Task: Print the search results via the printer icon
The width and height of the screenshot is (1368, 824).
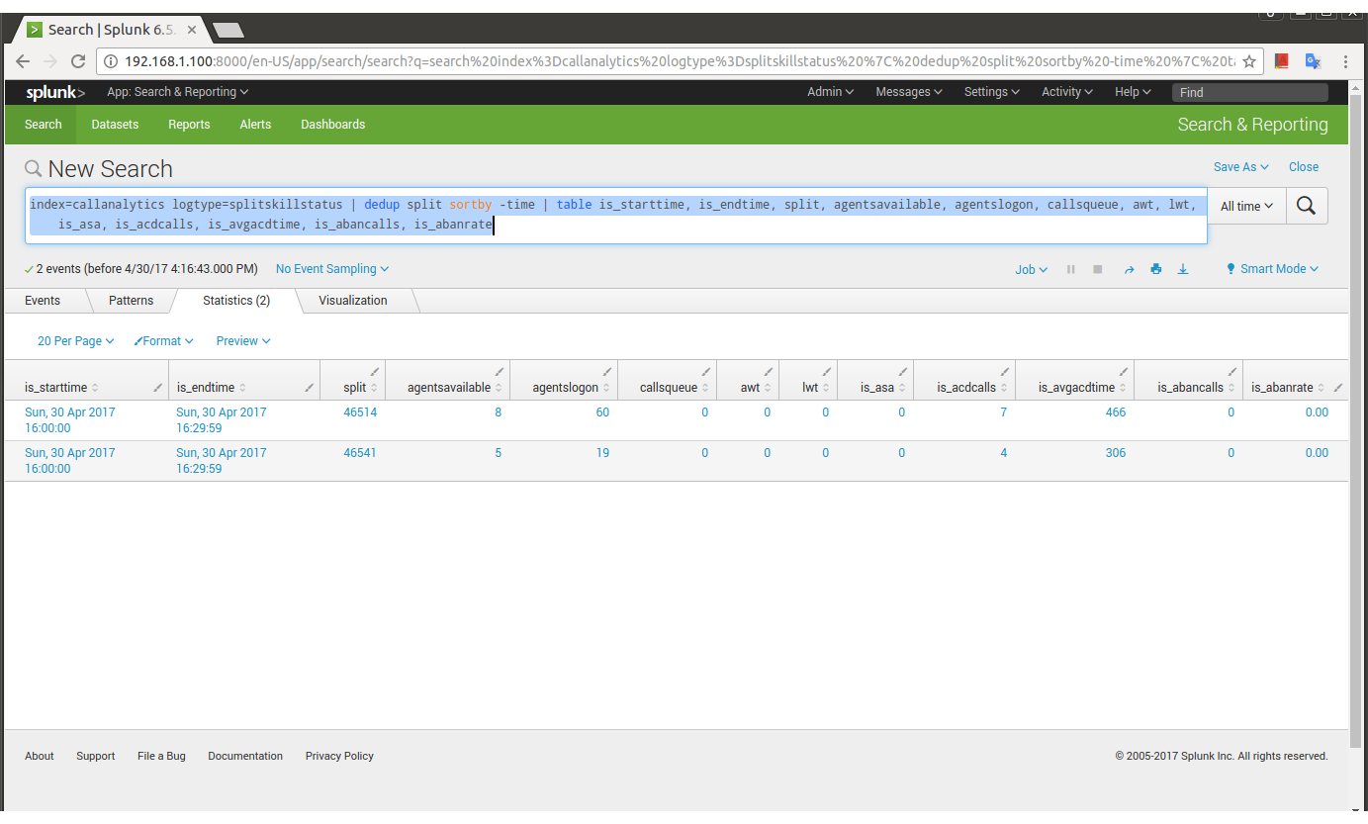Action: 1155,269
